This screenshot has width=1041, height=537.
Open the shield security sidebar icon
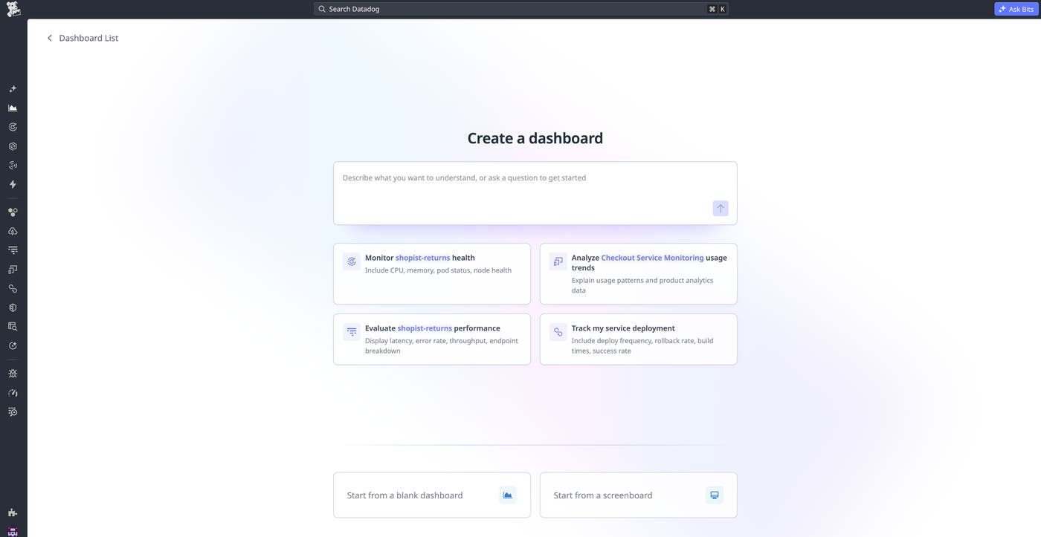tap(13, 307)
